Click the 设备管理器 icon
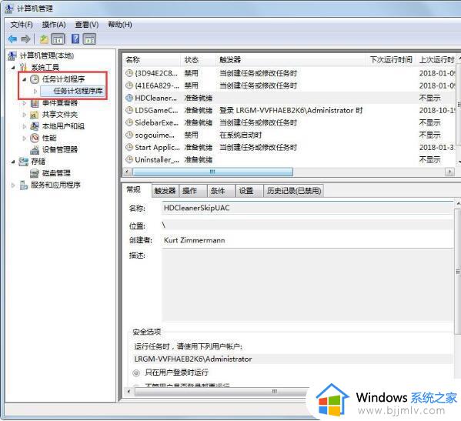 [35, 149]
